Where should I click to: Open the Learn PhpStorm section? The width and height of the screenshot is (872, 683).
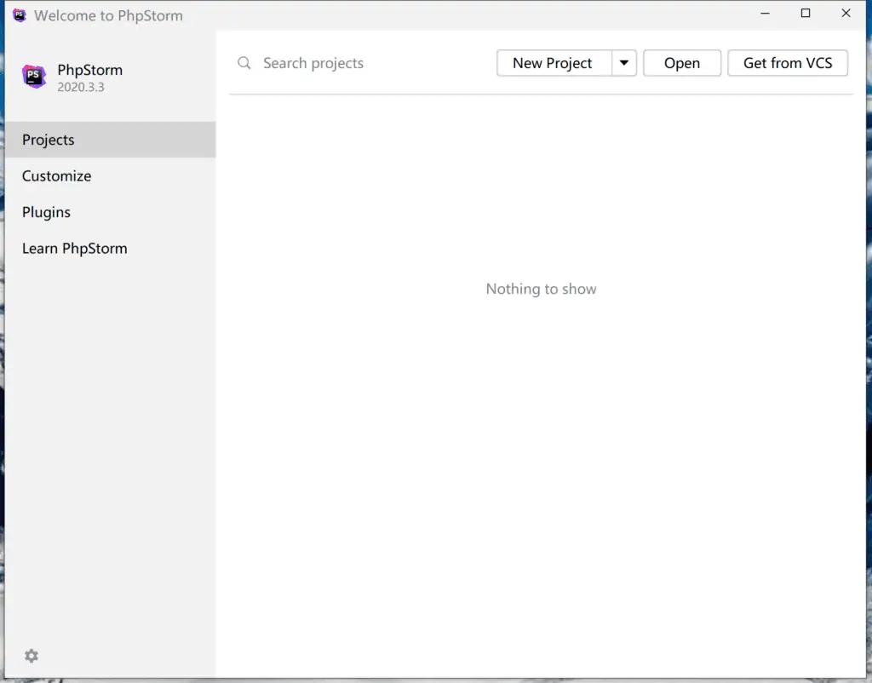[x=75, y=249]
